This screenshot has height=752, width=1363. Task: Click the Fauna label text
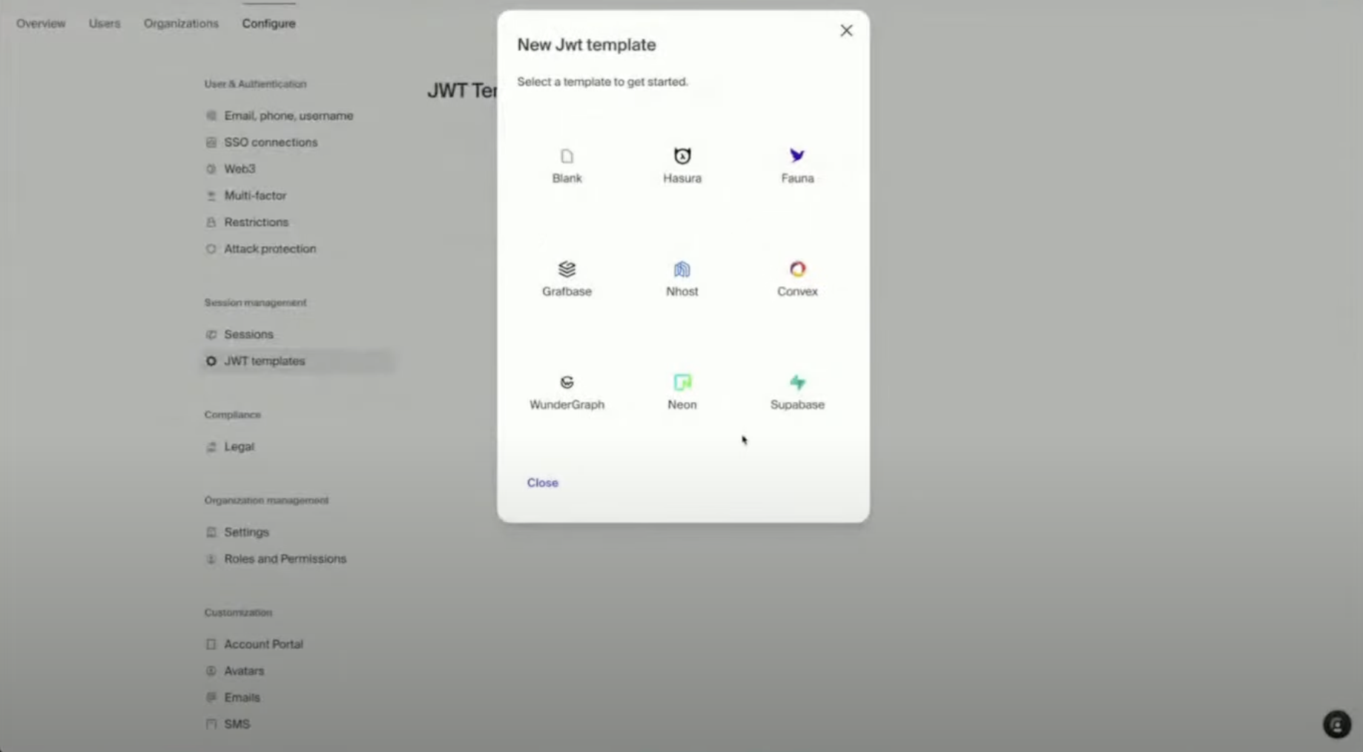point(797,179)
